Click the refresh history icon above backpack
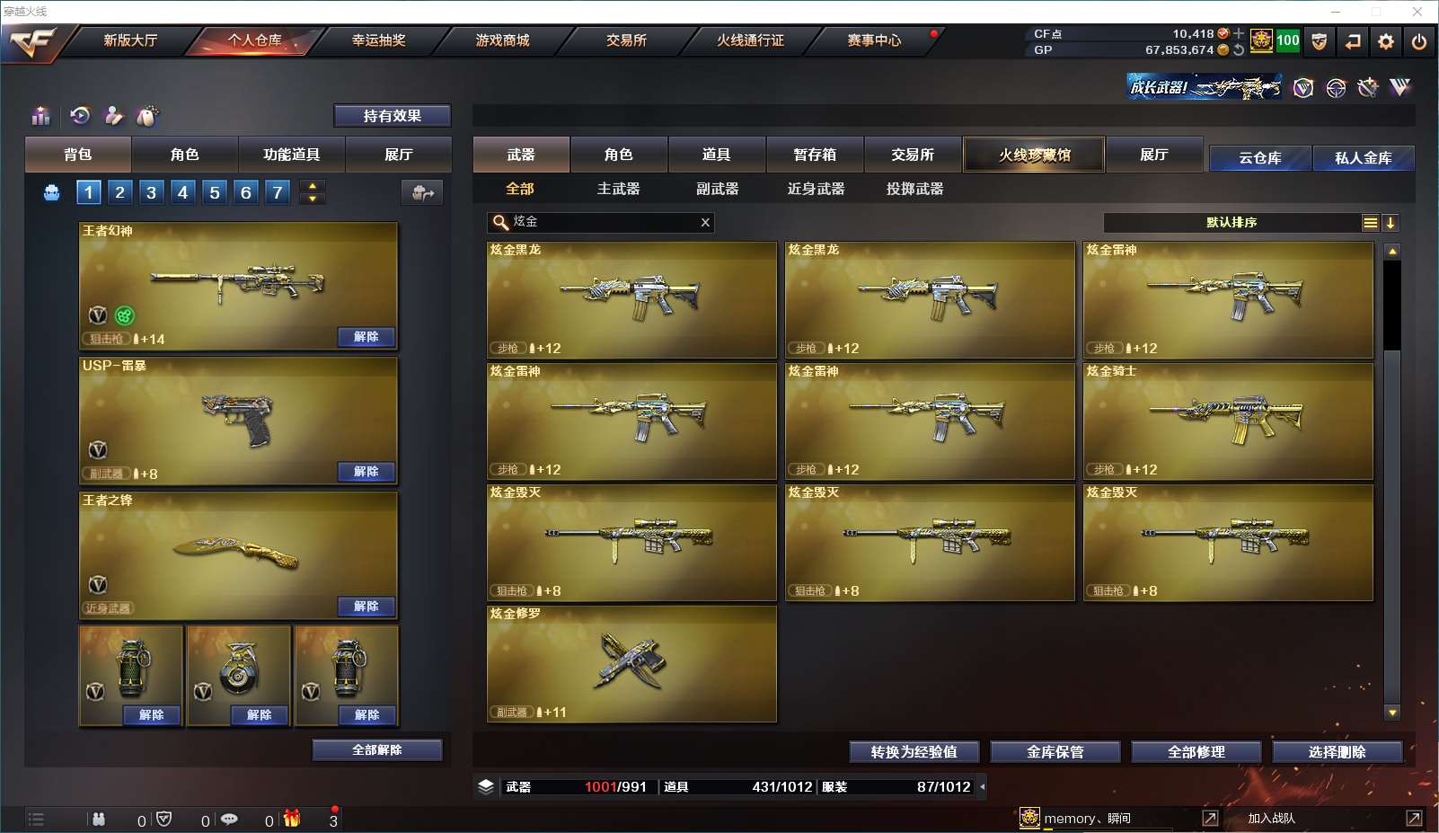Viewport: 1439px width, 833px height. pos(80,115)
